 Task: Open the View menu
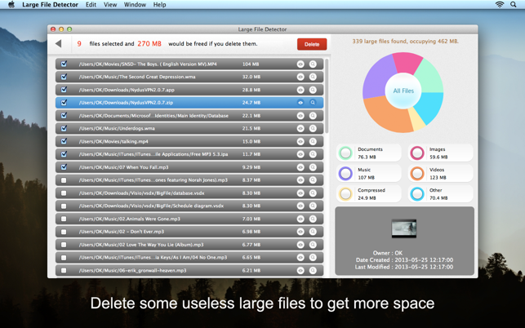tap(110, 5)
